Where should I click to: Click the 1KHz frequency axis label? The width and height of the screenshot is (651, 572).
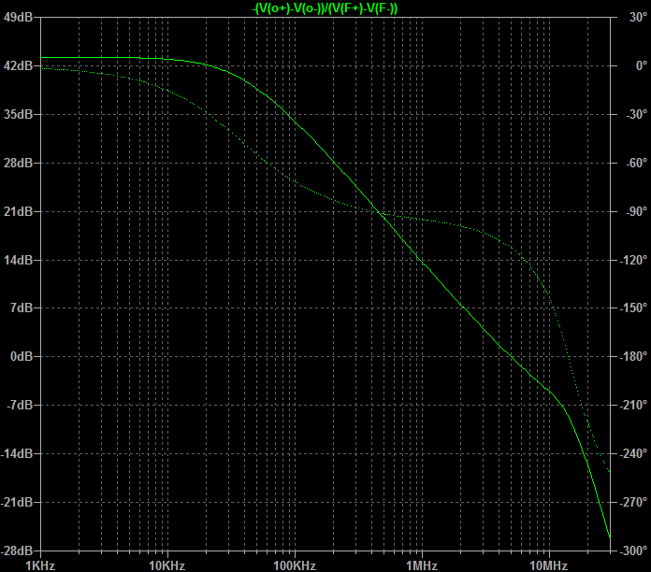coord(40,565)
